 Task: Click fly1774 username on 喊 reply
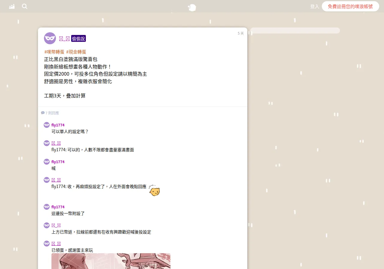pyautogui.click(x=58, y=162)
